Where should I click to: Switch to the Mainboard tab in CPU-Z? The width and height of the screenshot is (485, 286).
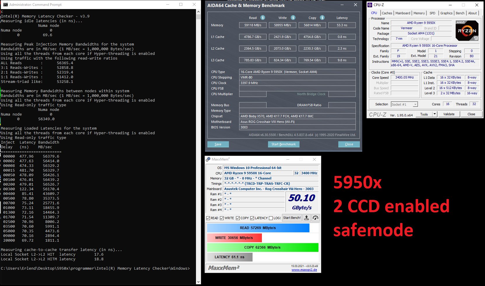click(403, 13)
